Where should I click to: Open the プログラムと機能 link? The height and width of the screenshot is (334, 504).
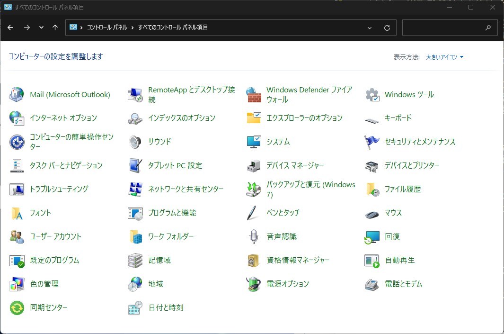coord(172,213)
